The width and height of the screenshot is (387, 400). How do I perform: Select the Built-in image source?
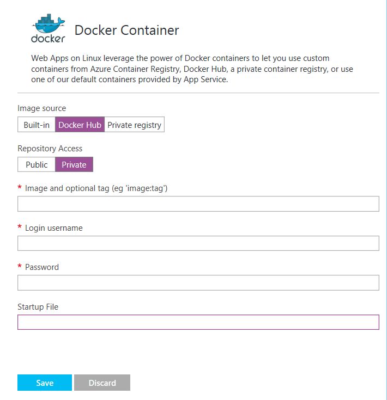(37, 125)
